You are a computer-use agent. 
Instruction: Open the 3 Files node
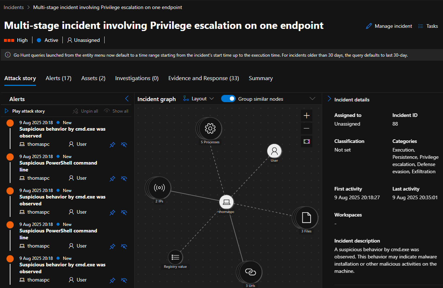(306, 218)
